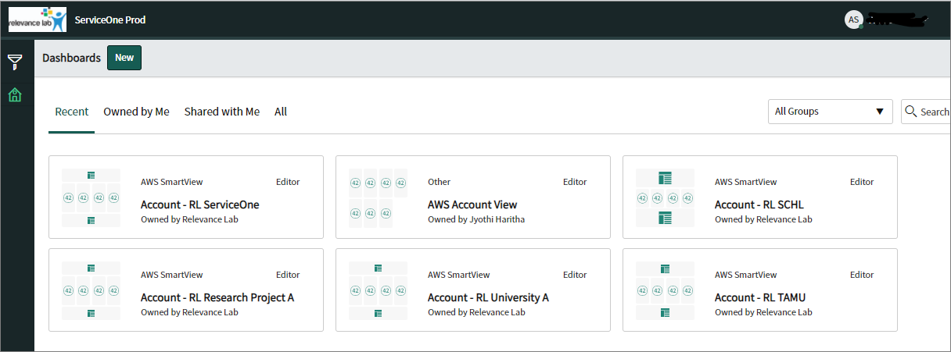Switch to the Recent tab
This screenshot has width=951, height=352.
tap(72, 112)
